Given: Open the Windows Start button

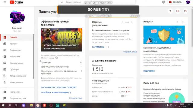Looking at the screenshot, I should [3, 105].
